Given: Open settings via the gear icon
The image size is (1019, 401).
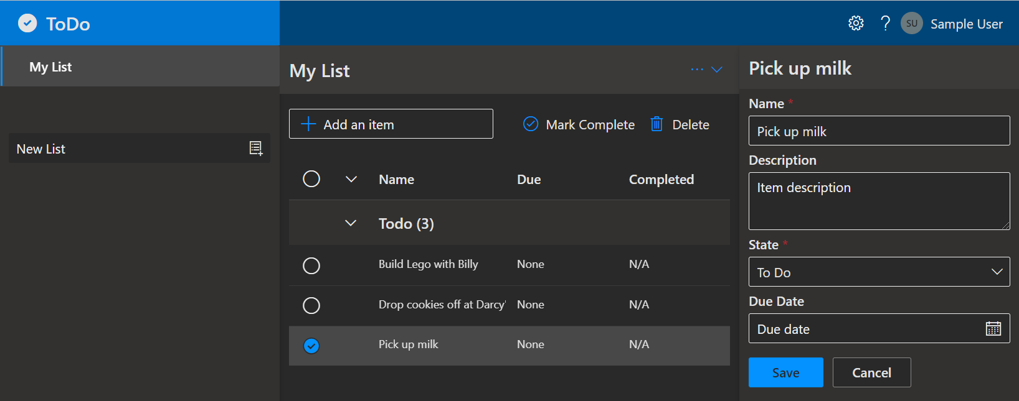Looking at the screenshot, I should pyautogui.click(x=856, y=24).
